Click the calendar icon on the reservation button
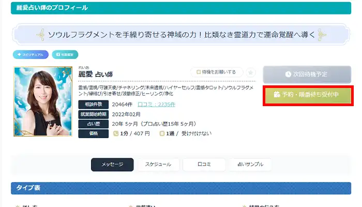This screenshot has width=362, height=207. 277,95
